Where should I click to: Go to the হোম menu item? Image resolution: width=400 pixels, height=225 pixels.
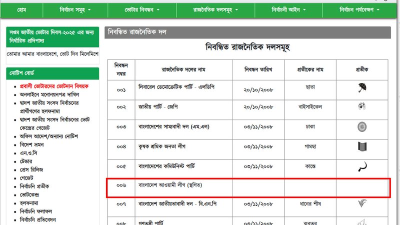(x=22, y=10)
